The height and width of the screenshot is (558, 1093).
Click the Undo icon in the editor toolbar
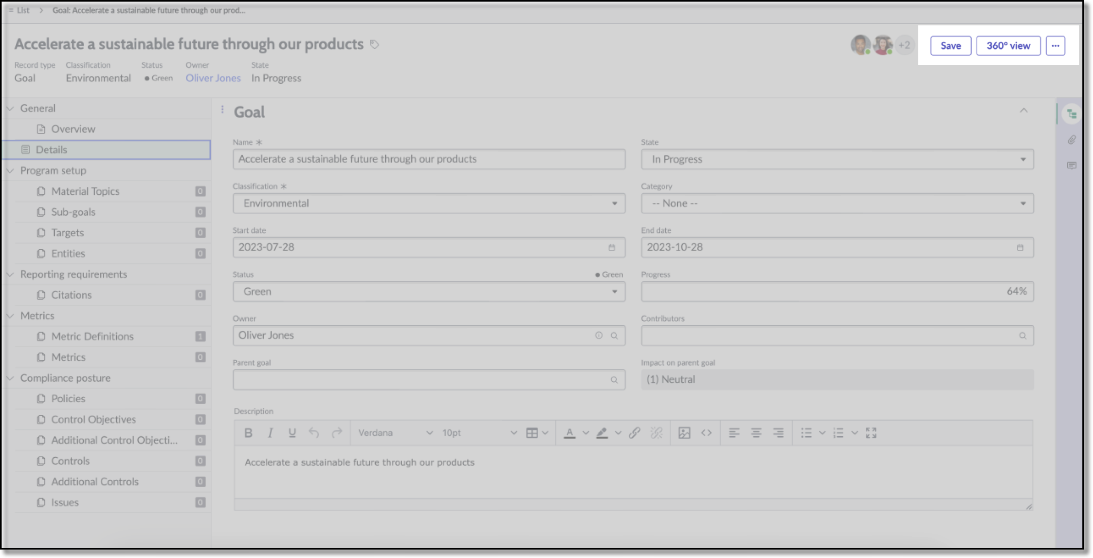click(x=314, y=432)
